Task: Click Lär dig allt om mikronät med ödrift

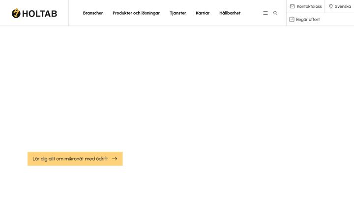Action: pyautogui.click(x=75, y=159)
